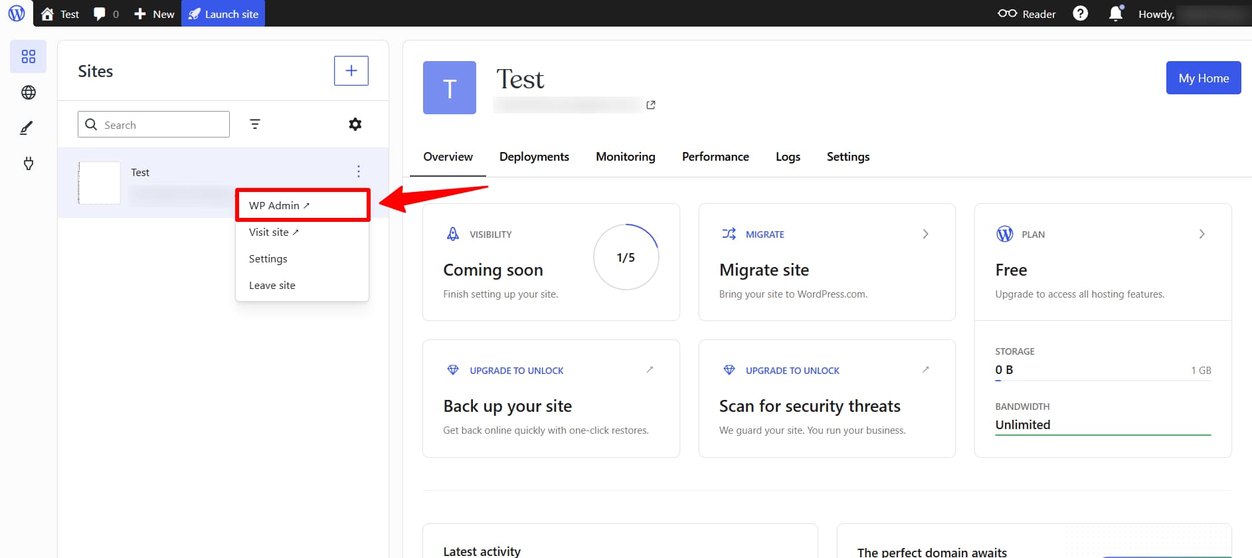Choose Visit site from the menu
This screenshot has width=1252, height=558.
coord(302,232)
